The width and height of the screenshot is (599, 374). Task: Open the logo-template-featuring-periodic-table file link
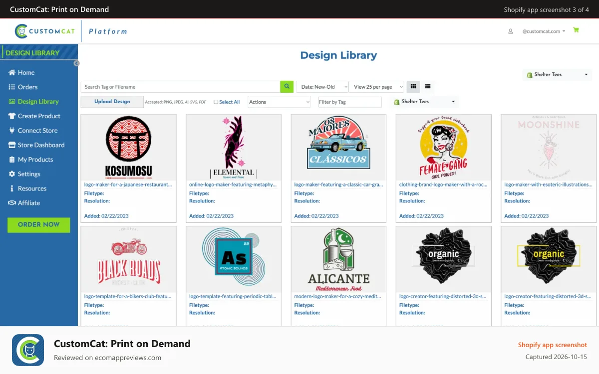pyautogui.click(x=233, y=296)
